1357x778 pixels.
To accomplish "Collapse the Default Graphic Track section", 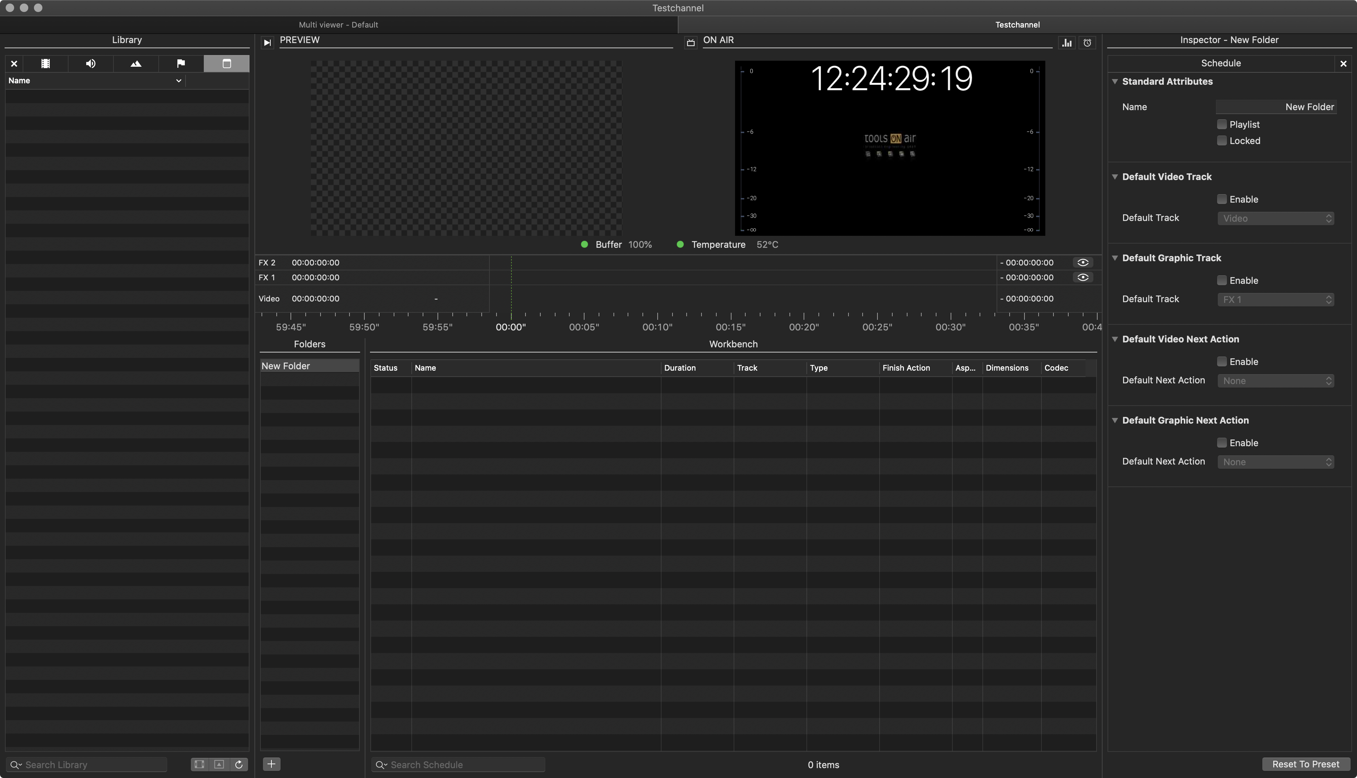I will (x=1115, y=258).
